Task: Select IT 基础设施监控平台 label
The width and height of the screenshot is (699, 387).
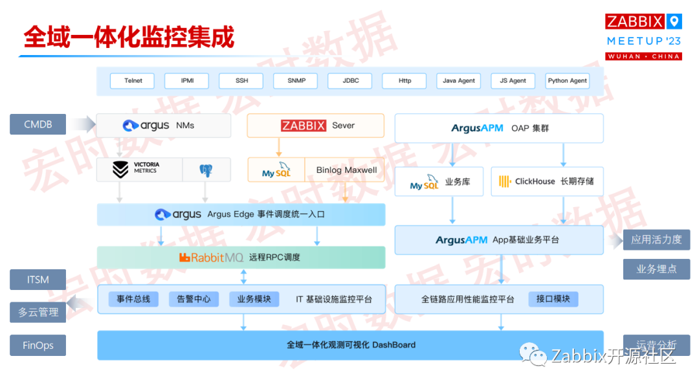Action: (x=333, y=300)
